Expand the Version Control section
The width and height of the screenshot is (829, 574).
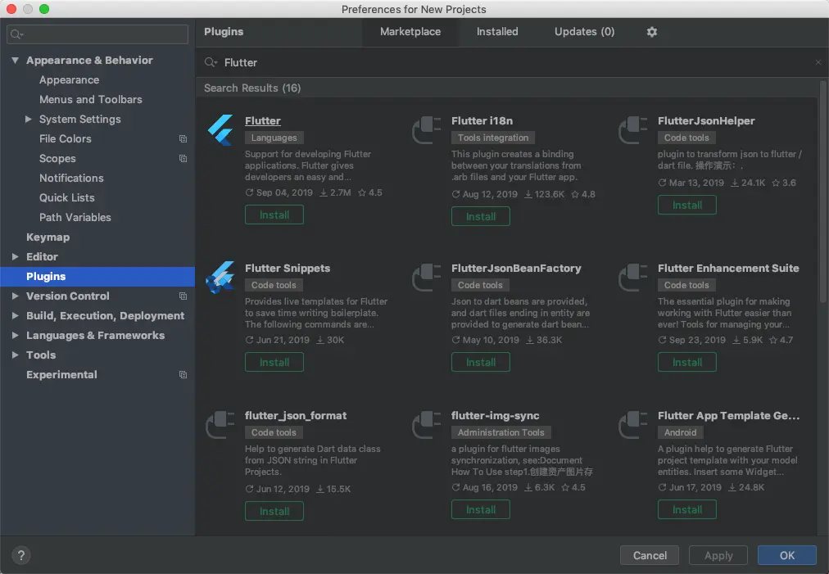(16, 296)
